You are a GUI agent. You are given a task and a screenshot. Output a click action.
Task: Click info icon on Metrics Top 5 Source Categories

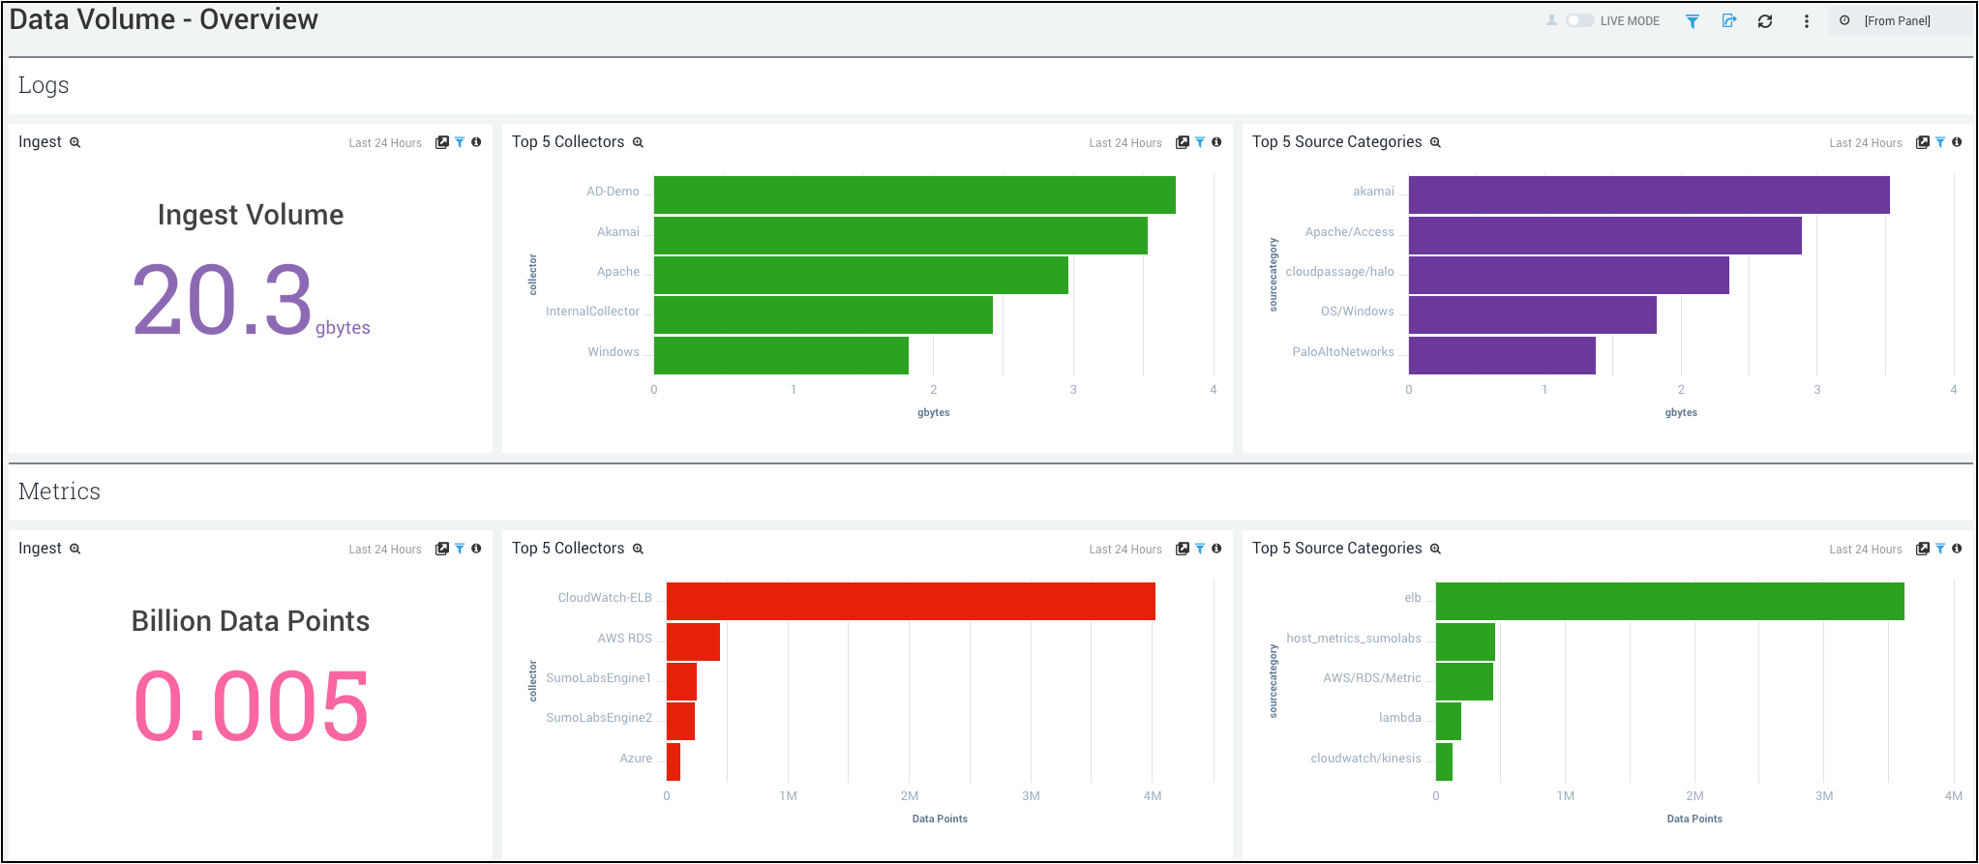[1957, 549]
